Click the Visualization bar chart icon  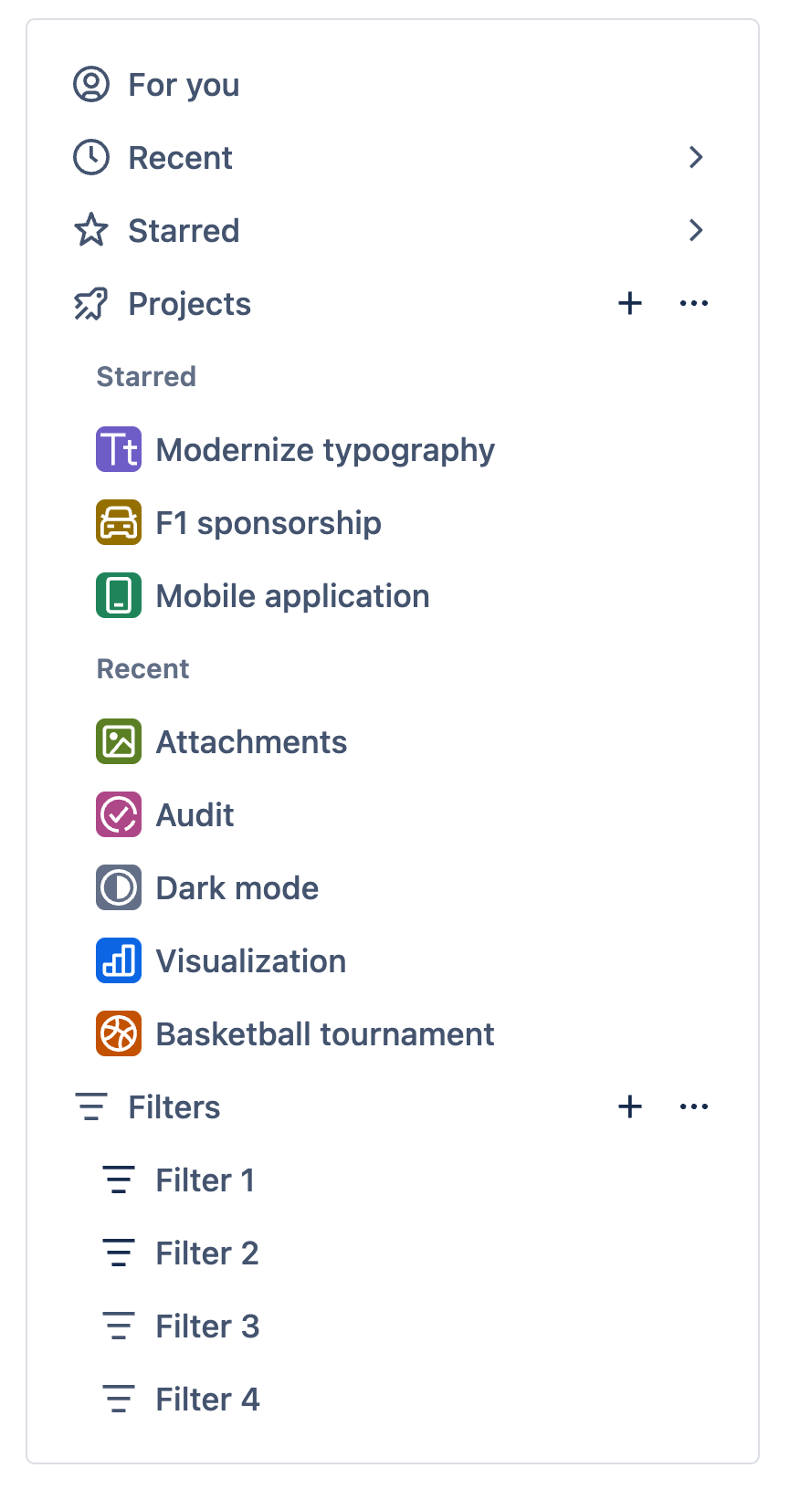point(119,960)
